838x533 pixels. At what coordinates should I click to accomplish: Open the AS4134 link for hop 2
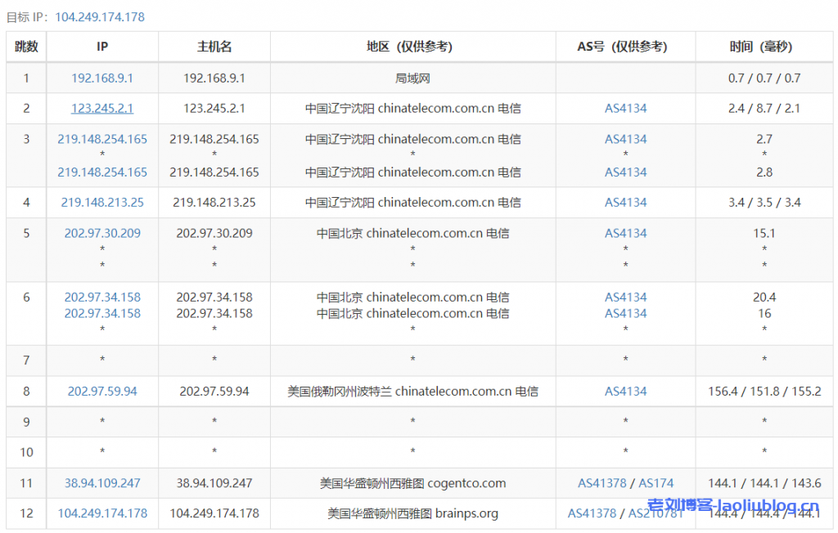pyautogui.click(x=625, y=108)
